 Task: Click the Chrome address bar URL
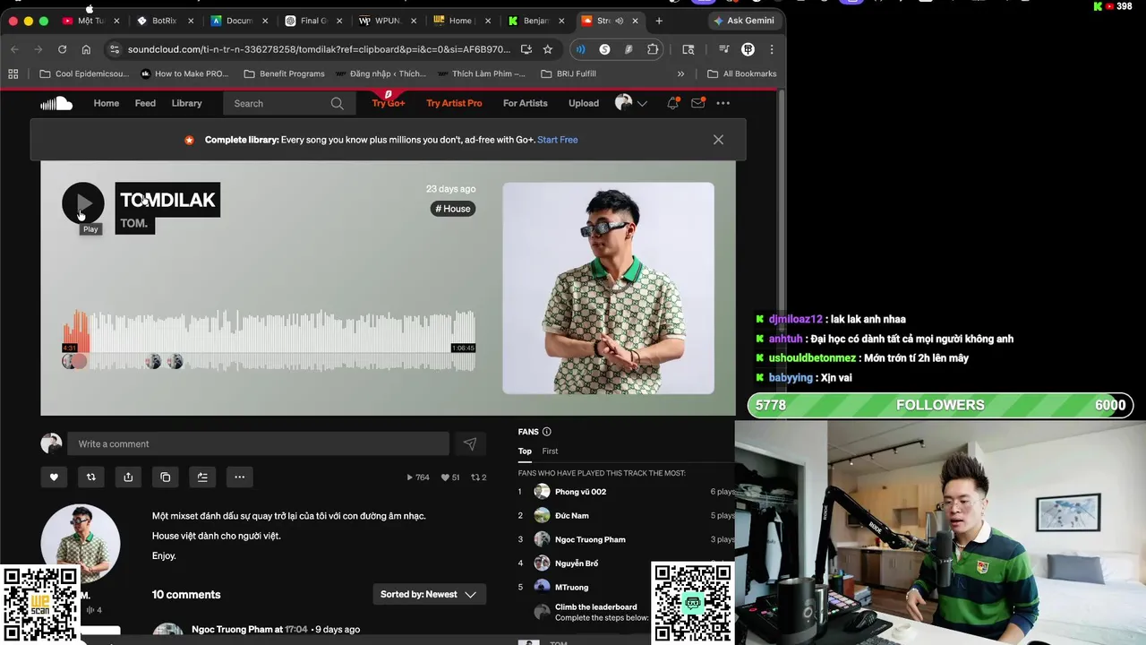[x=319, y=49]
